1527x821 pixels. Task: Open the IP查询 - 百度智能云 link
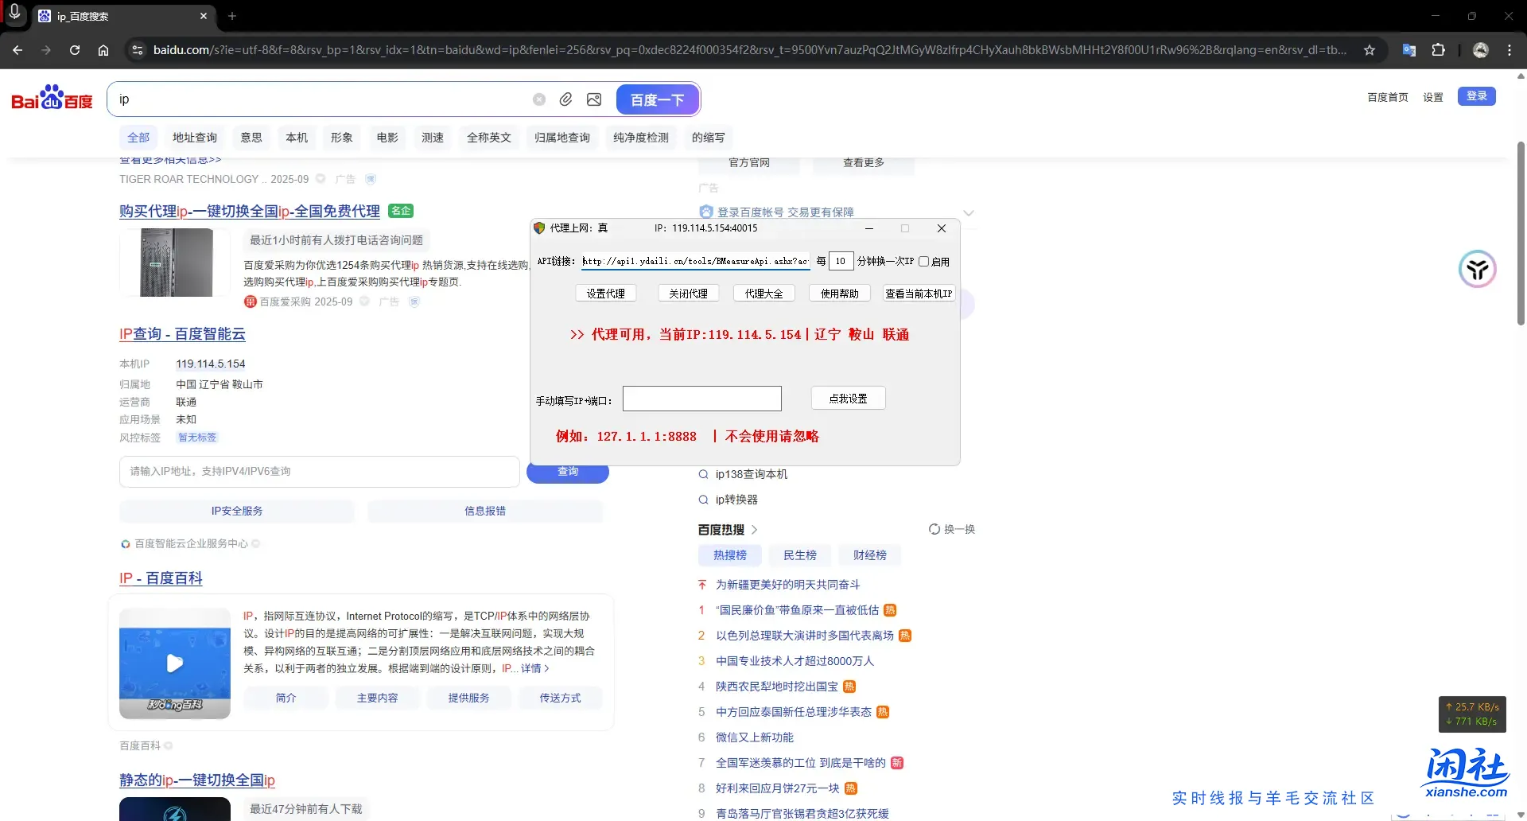(x=181, y=333)
